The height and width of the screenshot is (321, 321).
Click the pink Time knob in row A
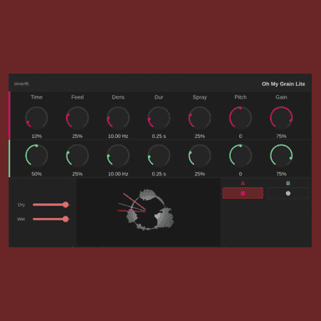tap(37, 118)
